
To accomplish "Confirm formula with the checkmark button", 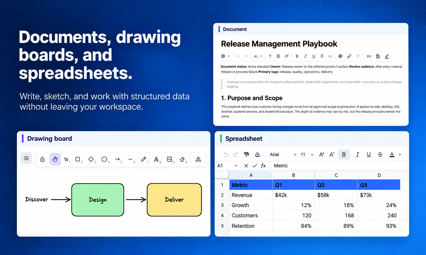I will click(x=255, y=166).
